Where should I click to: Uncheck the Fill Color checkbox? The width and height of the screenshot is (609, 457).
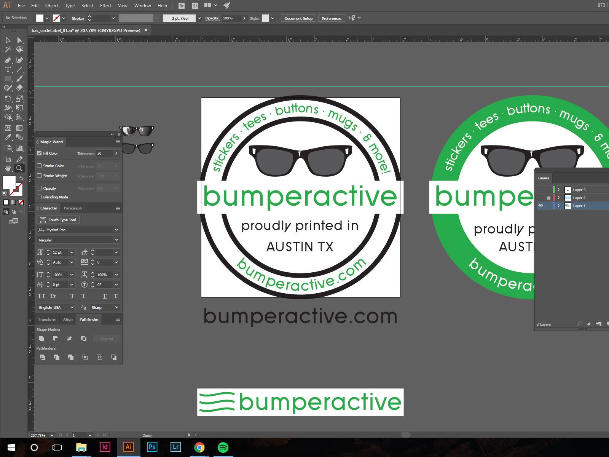pos(39,153)
